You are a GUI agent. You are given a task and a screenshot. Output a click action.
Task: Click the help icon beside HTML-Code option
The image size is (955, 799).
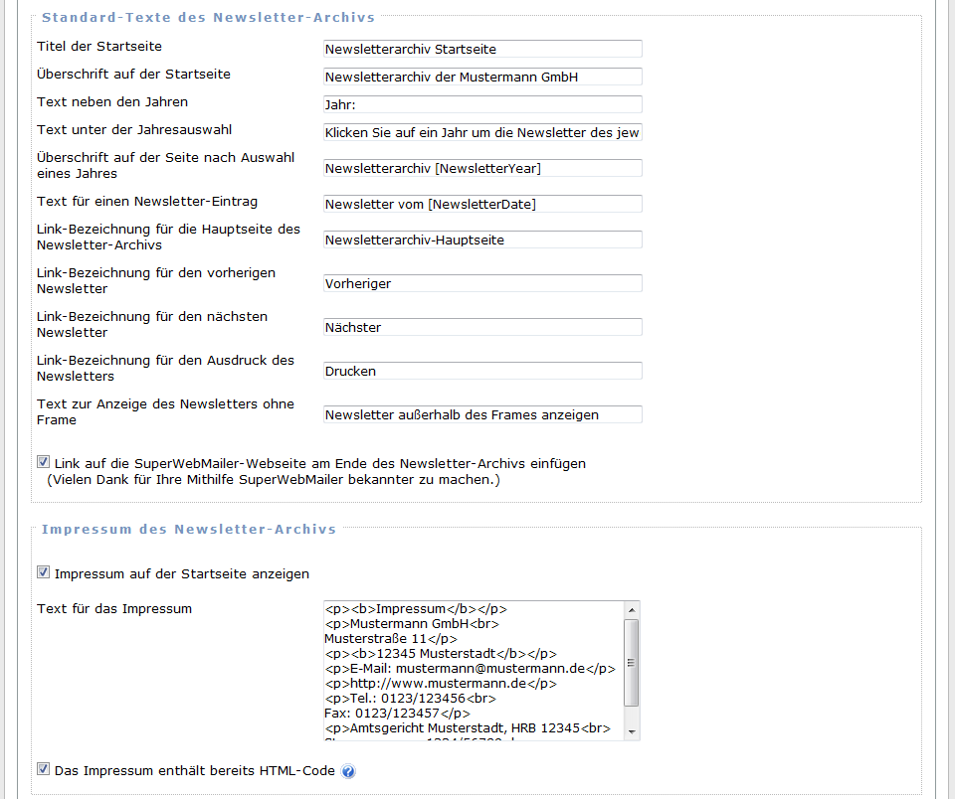(x=348, y=771)
